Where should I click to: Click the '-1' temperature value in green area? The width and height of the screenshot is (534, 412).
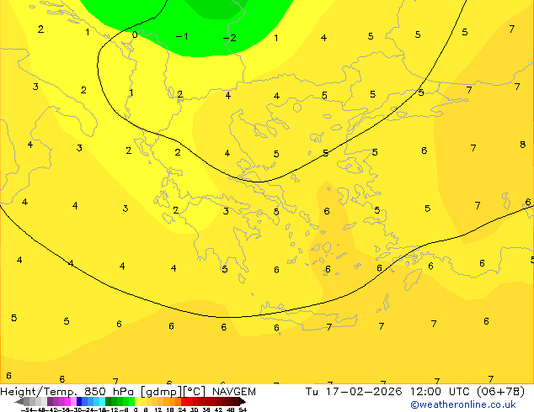click(182, 36)
